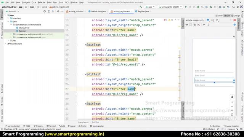Click the Debug app bug icon
244x137 pixels.
tap(198, 7)
